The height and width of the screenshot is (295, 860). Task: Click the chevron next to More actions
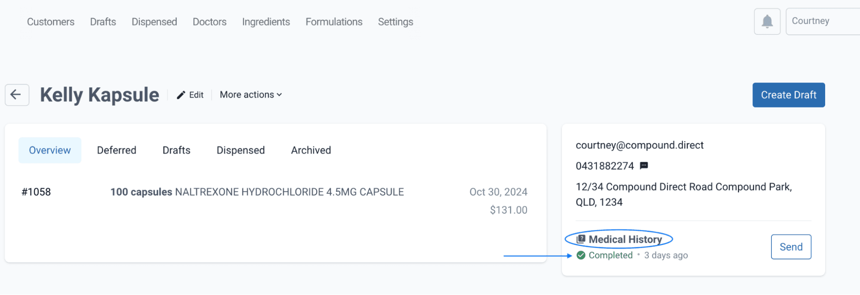tap(279, 95)
